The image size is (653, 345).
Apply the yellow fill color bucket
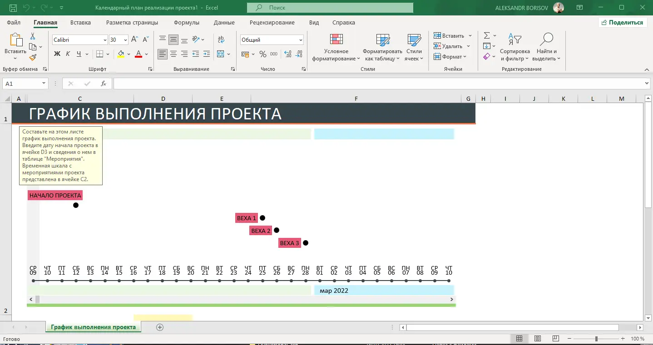coord(120,54)
